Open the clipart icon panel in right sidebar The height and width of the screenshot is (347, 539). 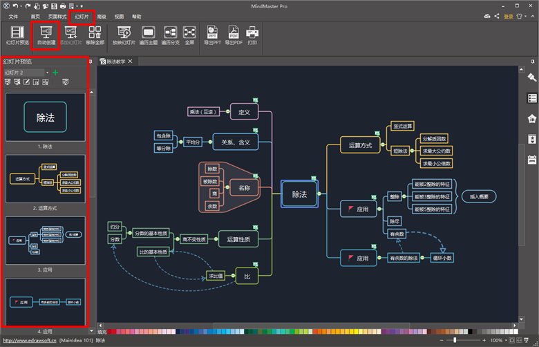tap(532, 119)
